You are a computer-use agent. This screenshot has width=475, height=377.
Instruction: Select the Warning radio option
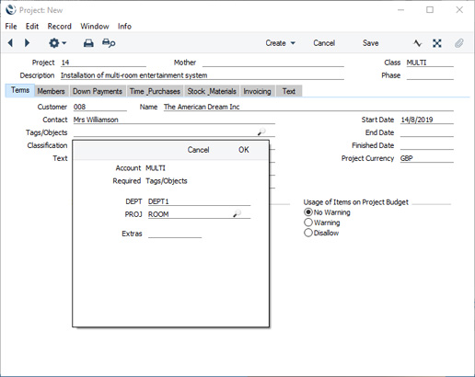tap(308, 223)
